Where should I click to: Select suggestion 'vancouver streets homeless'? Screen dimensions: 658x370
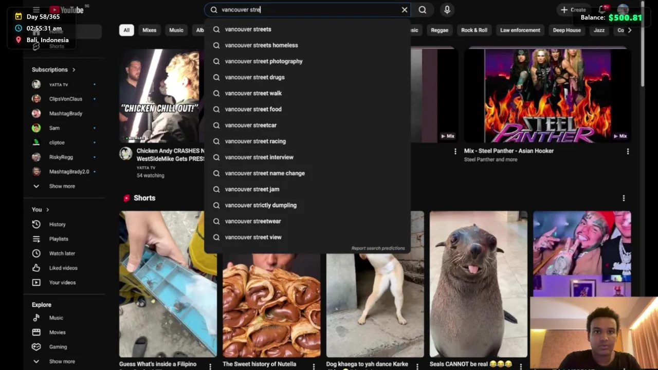point(307,45)
